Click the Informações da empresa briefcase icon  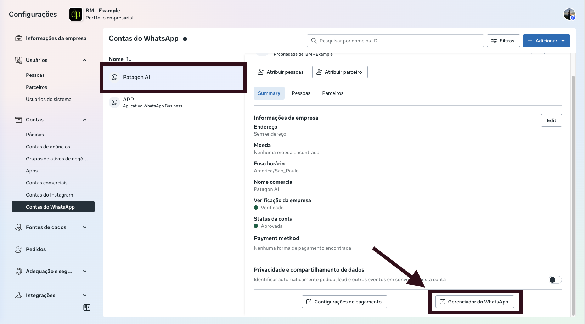[x=19, y=38]
